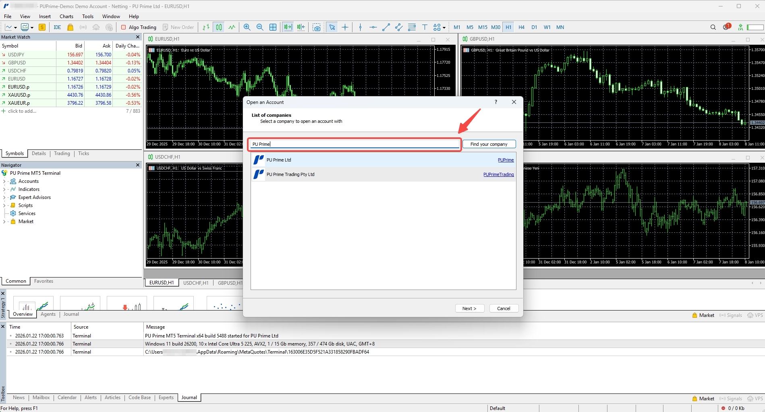The width and height of the screenshot is (765, 412).
Task: Open the PUPrime website link
Action: [506, 160]
